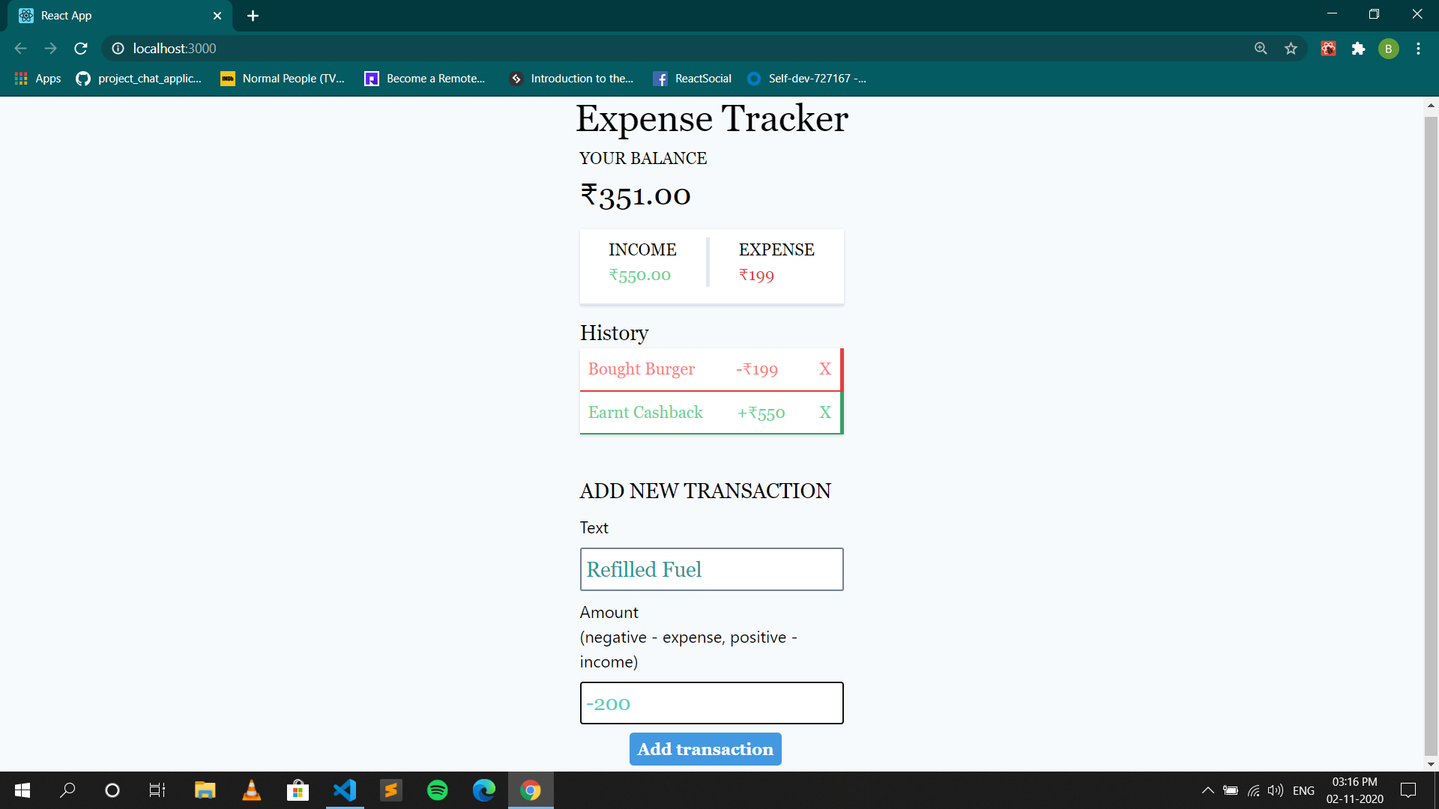Launch VS Code from the taskbar

tap(344, 790)
